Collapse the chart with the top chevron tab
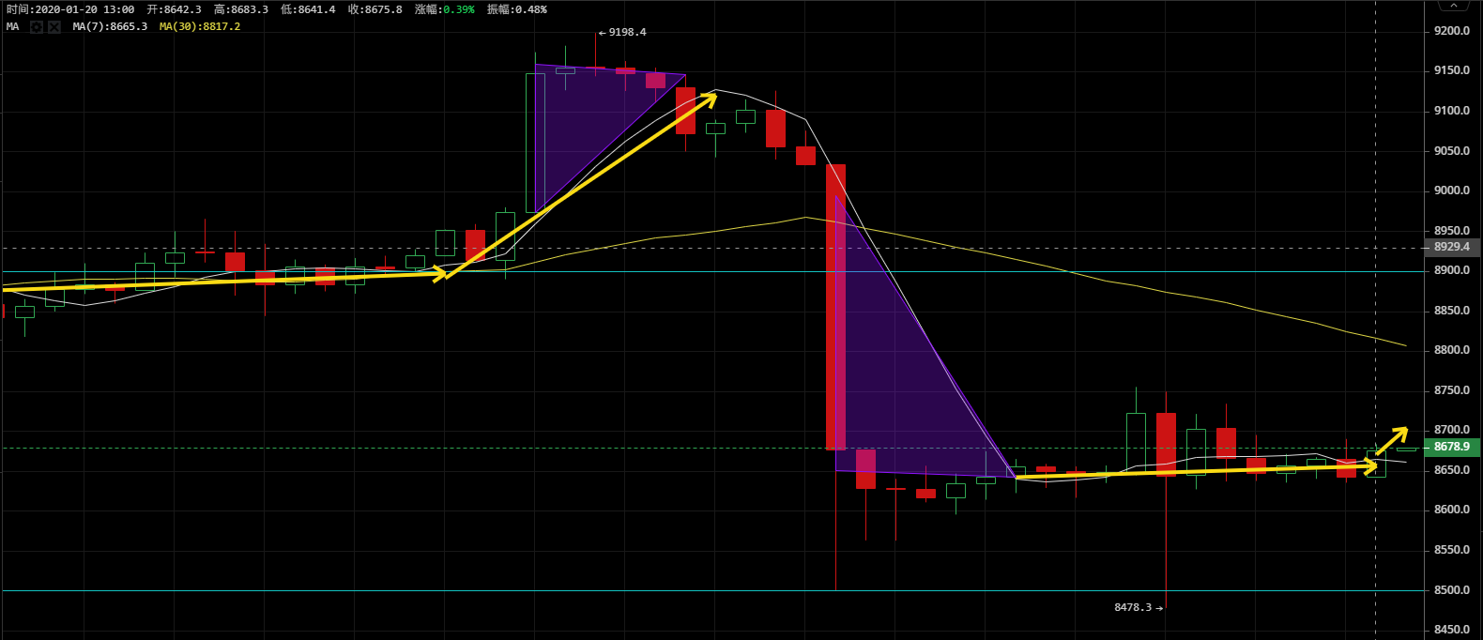The width and height of the screenshot is (1483, 640). coord(1454,6)
